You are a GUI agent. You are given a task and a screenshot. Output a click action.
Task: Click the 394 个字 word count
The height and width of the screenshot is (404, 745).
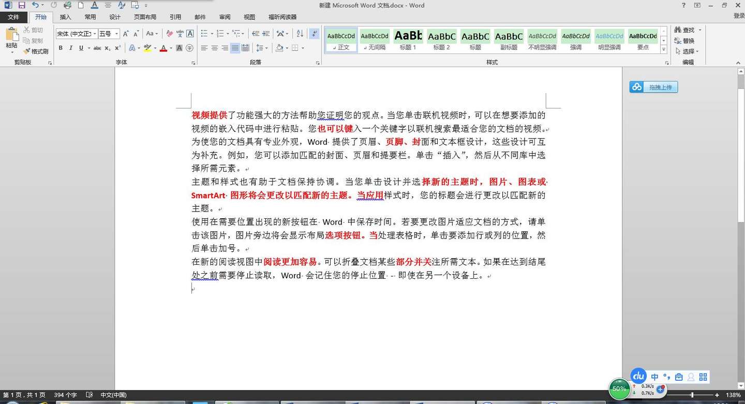point(65,395)
